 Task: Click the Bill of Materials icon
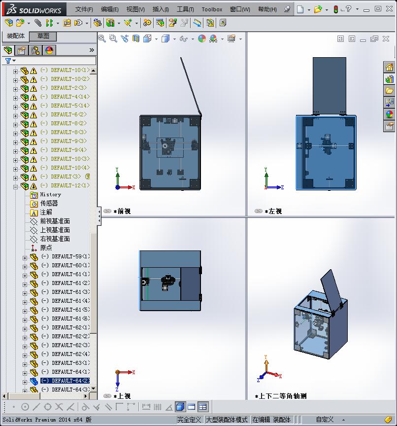pyautogui.click(x=160, y=23)
